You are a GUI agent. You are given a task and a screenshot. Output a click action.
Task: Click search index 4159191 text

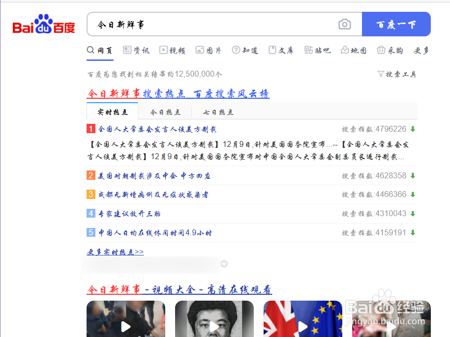click(374, 233)
